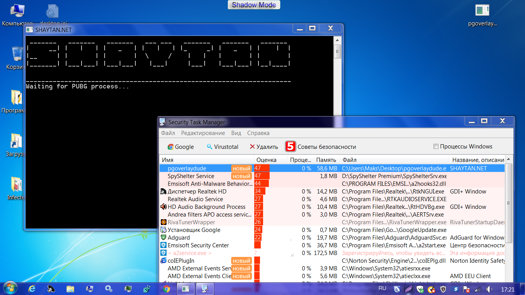Image resolution: width=525 pixels, height=295 pixels.
Task: Click Emsisoft Security Center icon
Action: click(x=163, y=245)
